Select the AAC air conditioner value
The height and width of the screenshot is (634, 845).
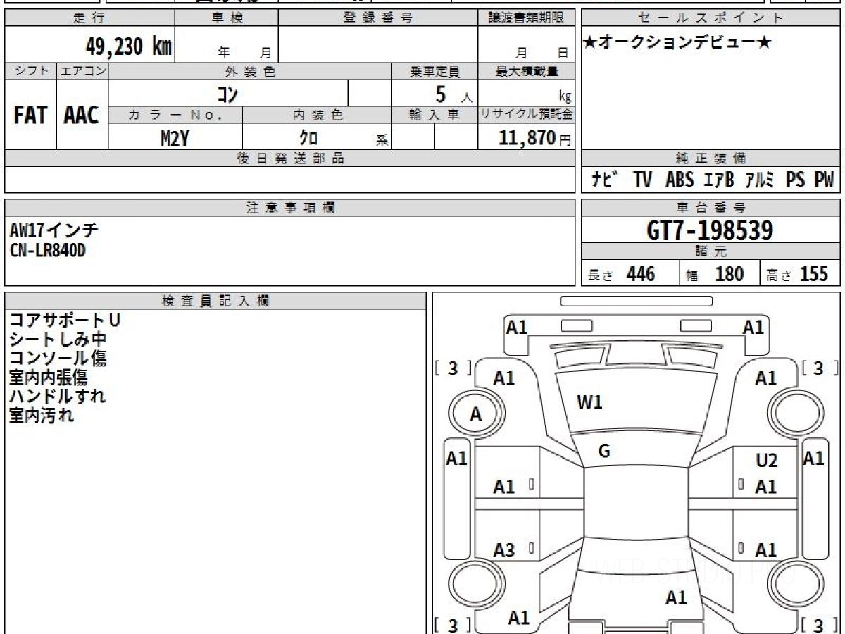pos(82,115)
